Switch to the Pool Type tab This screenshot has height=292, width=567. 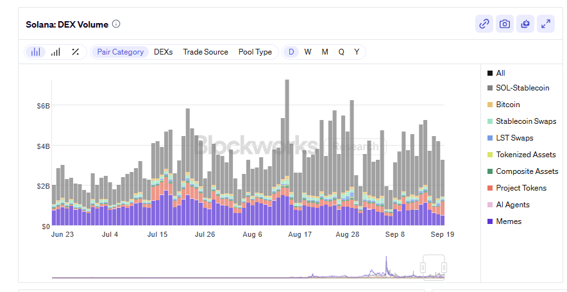[255, 52]
